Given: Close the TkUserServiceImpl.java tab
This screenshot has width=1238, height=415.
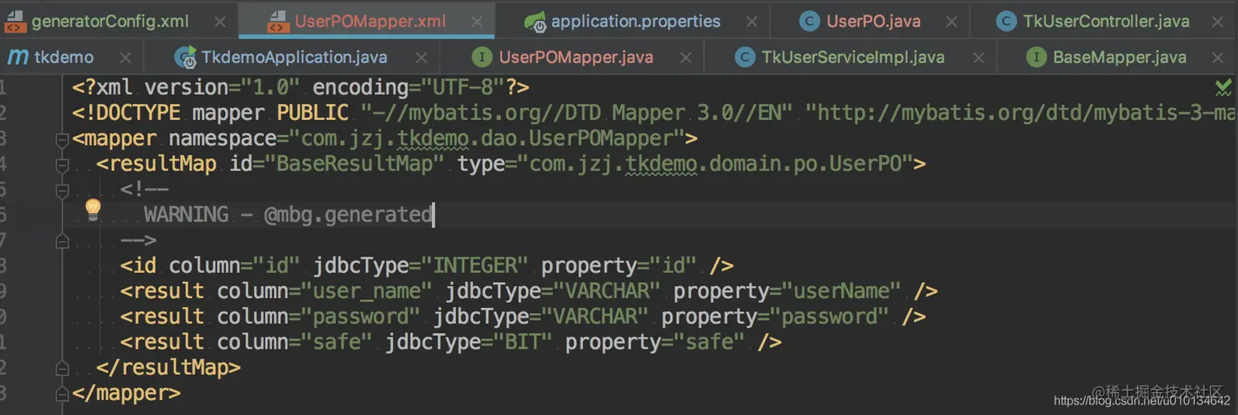Looking at the screenshot, I should coord(978,58).
